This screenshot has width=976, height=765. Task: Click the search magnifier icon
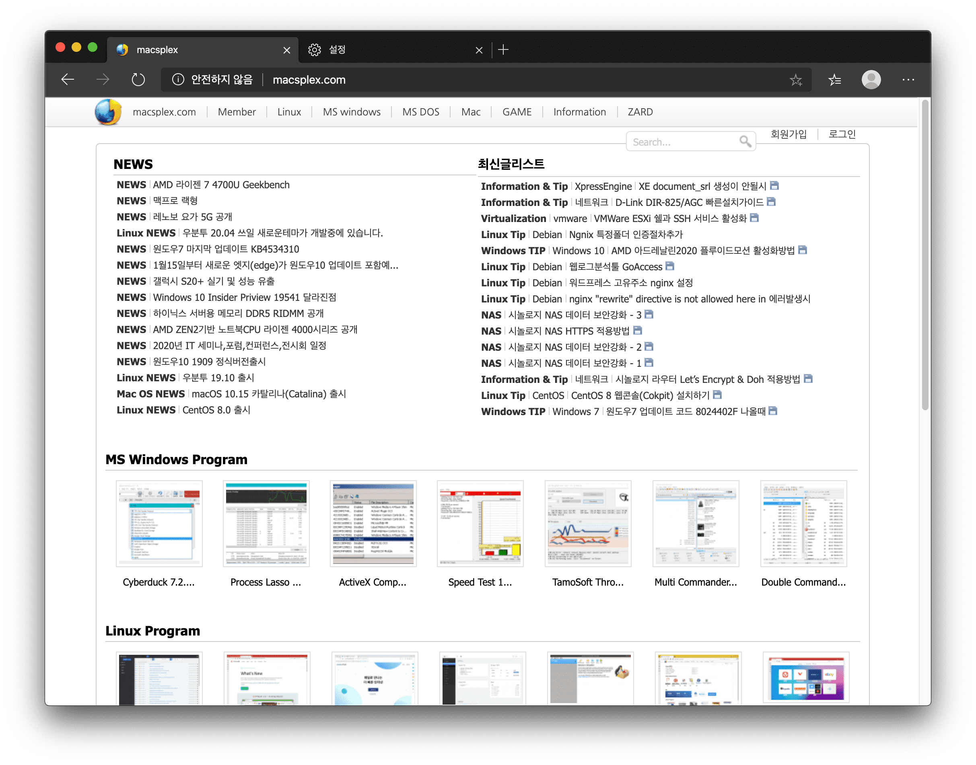pos(745,142)
